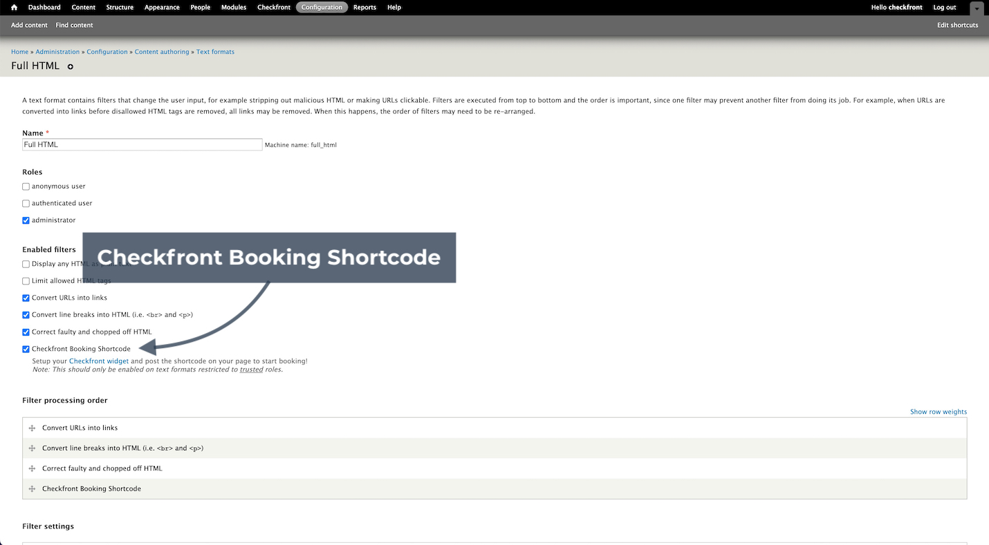This screenshot has height=545, width=989.
Task: Go to Text formats breadcrumb
Action: [215, 52]
